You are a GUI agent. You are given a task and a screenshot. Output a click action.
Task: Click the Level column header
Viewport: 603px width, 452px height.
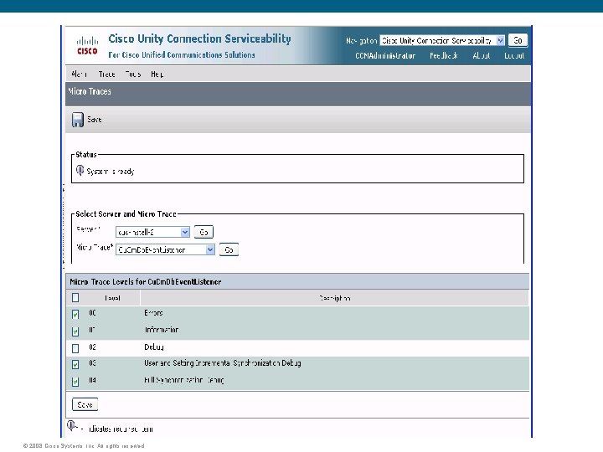click(112, 298)
